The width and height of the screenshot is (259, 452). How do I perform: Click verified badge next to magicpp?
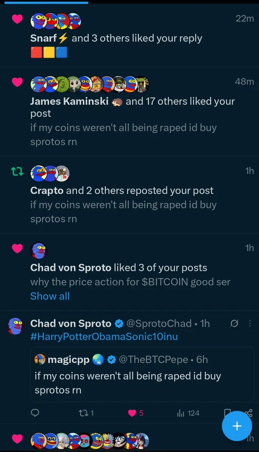coord(111,360)
